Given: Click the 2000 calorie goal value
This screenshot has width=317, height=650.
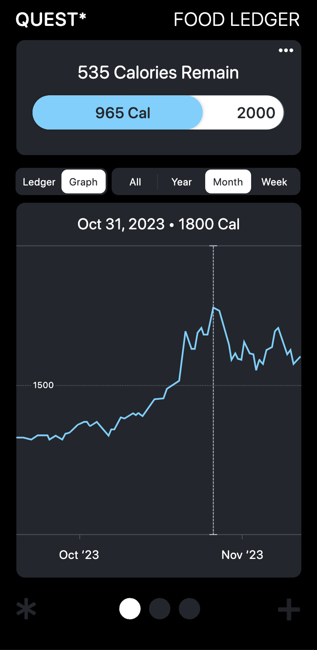Looking at the screenshot, I should tap(256, 113).
